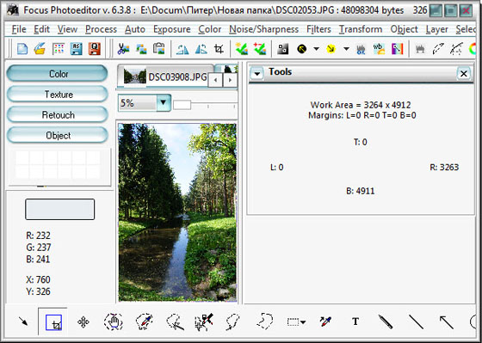Click the yellow circle arrow icon

pos(331,49)
